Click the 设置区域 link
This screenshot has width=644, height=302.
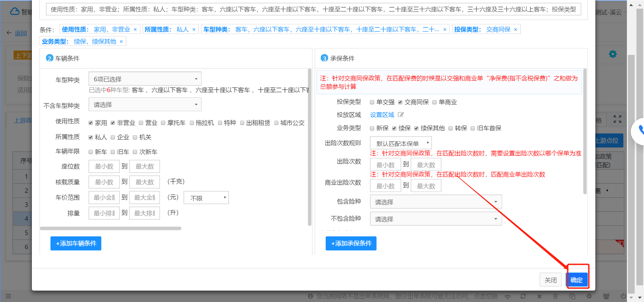click(382, 115)
